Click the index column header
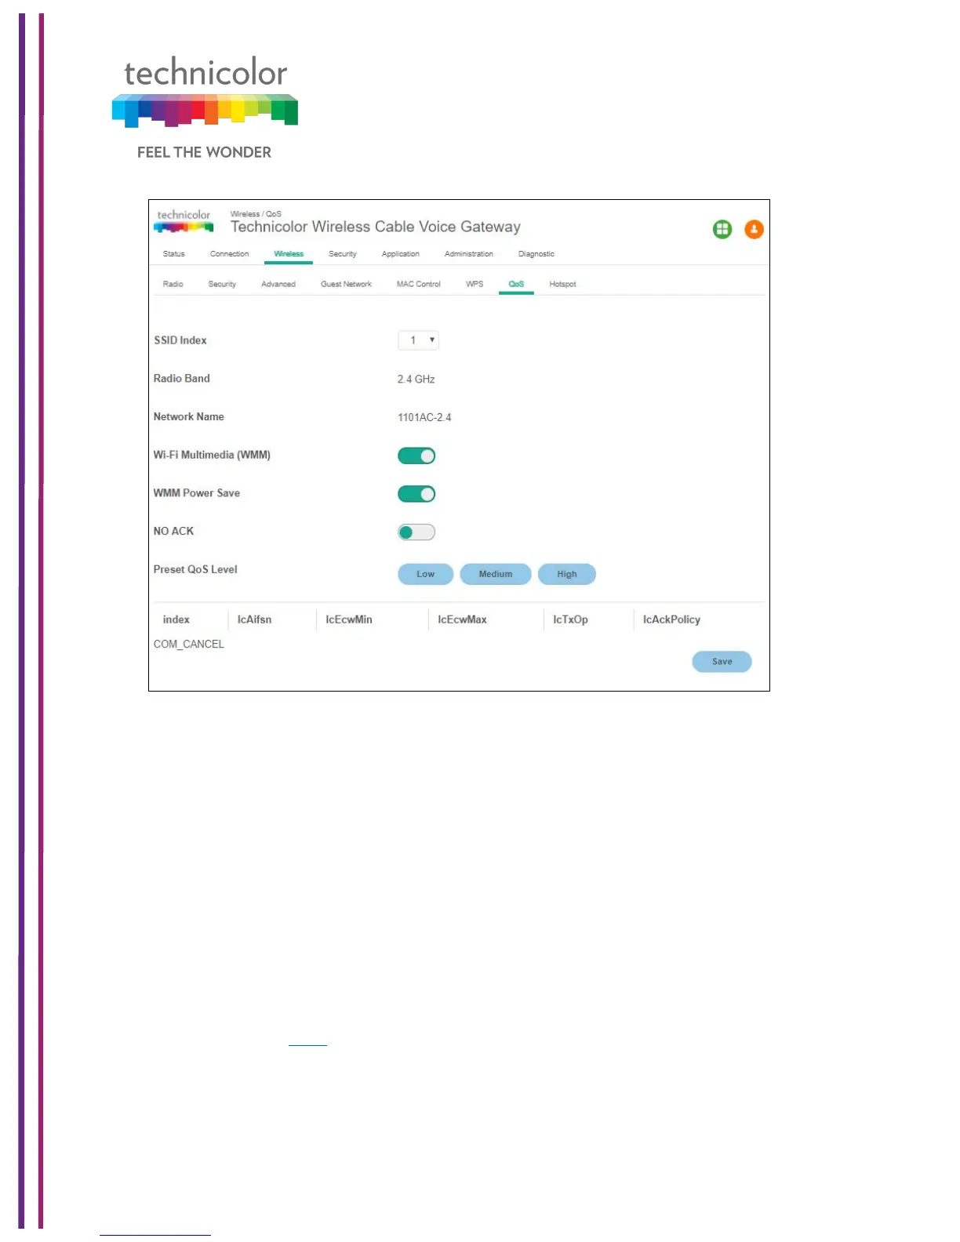This screenshot has height=1242, width=960. (176, 619)
